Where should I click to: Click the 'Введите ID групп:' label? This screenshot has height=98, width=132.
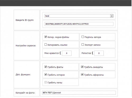(25, 20)
